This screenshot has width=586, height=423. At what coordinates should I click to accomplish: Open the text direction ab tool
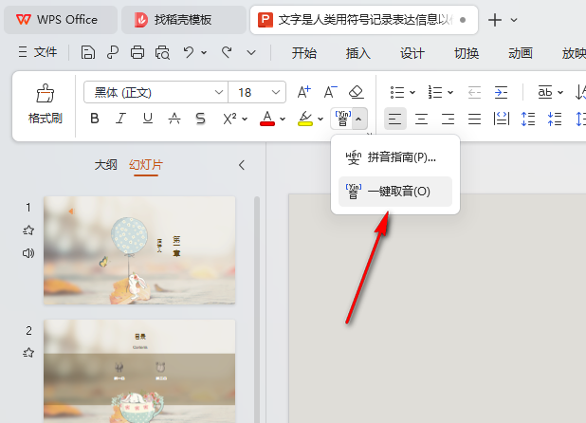point(545,92)
